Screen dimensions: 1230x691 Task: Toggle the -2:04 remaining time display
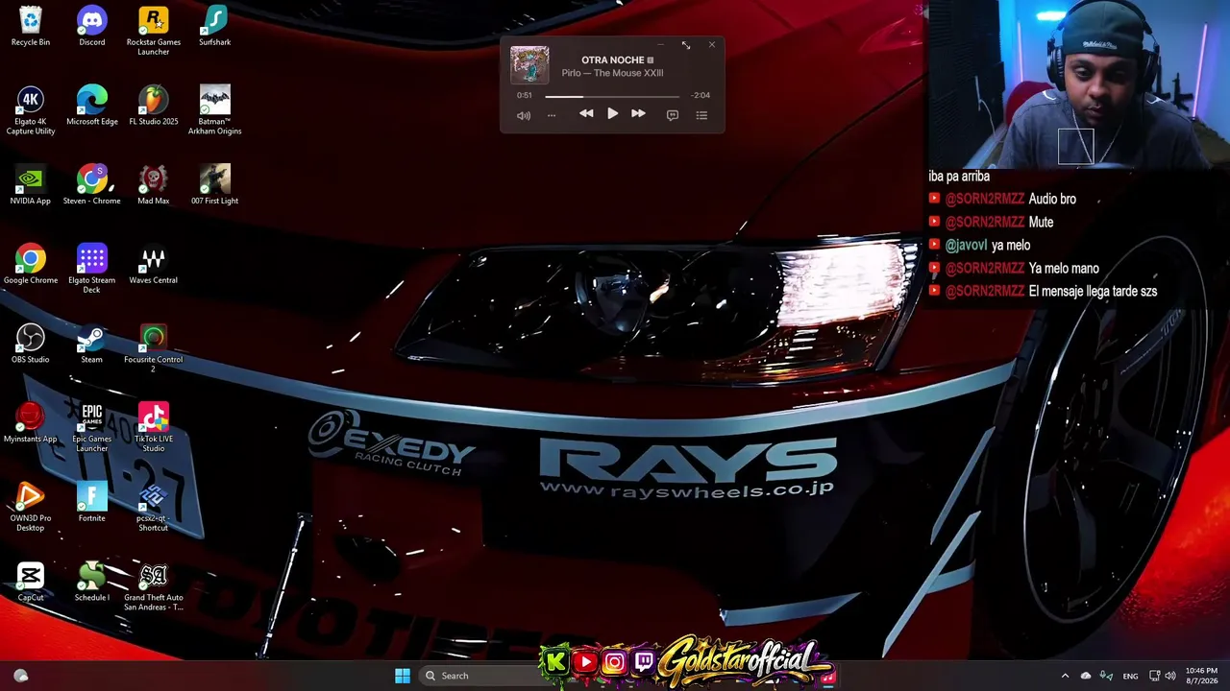(701, 95)
